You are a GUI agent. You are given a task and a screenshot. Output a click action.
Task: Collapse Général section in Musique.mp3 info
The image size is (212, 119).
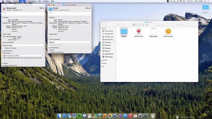[3, 18]
